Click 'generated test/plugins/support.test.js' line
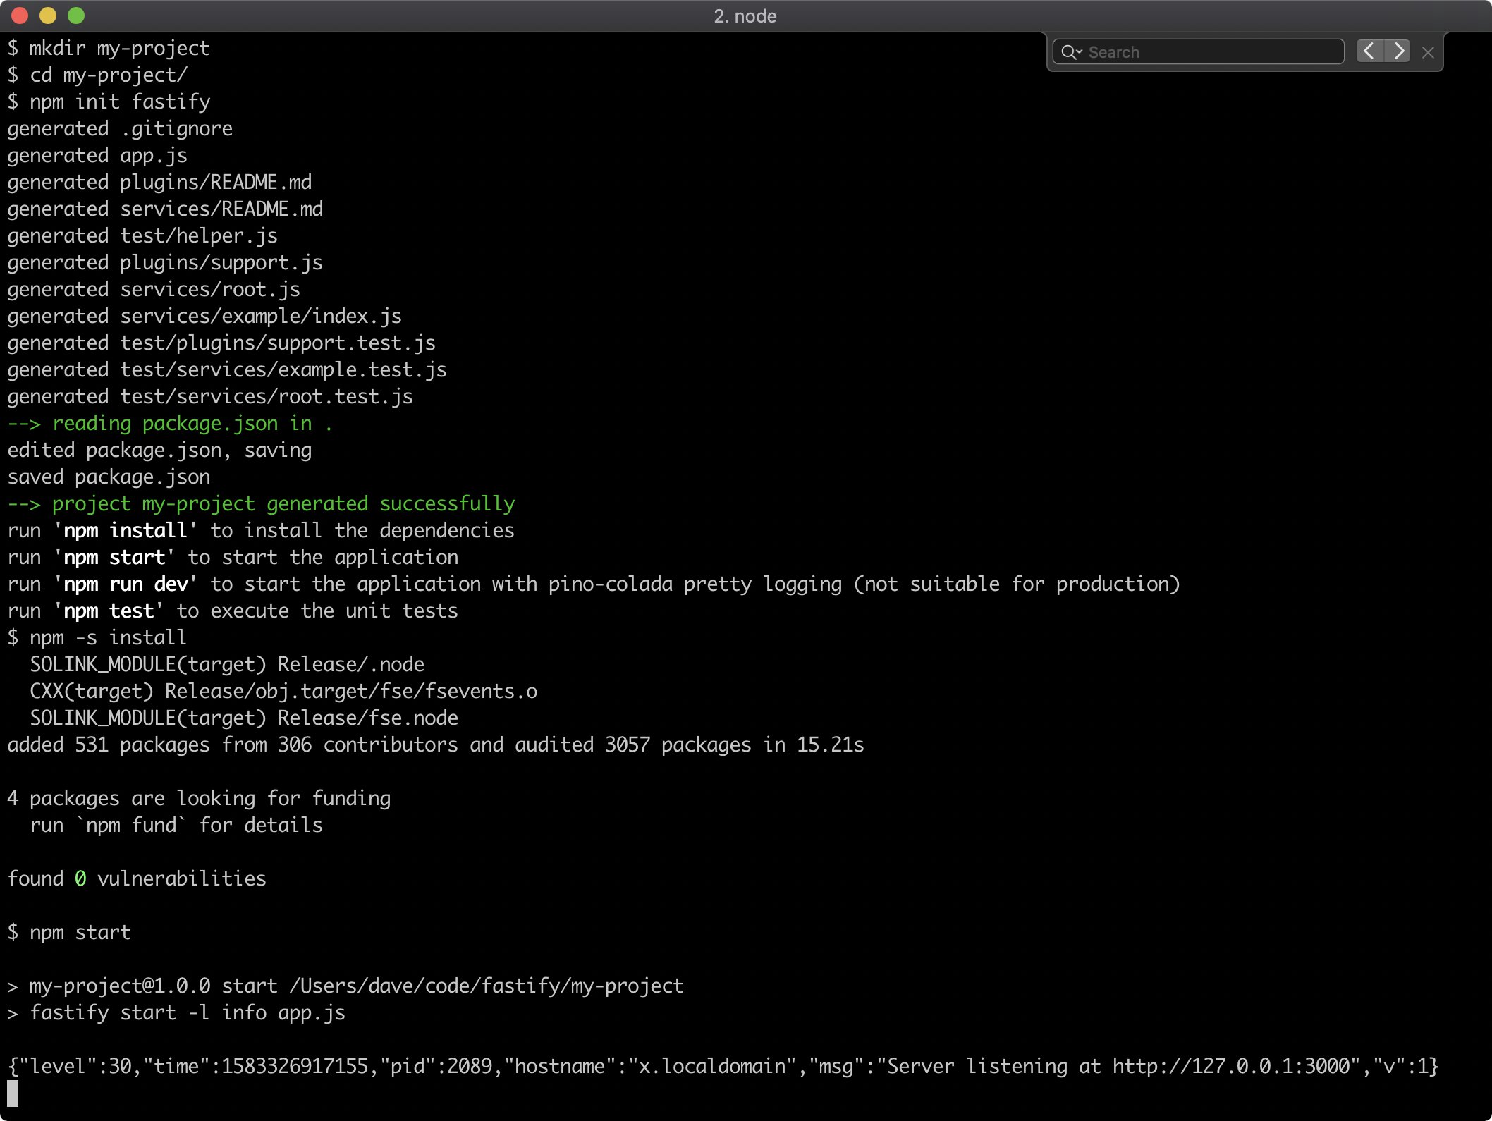Screen dimensions: 1492x1121 221,343
